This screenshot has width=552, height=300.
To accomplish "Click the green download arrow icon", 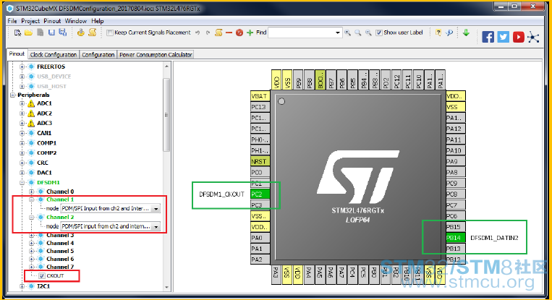I will click(x=466, y=33).
